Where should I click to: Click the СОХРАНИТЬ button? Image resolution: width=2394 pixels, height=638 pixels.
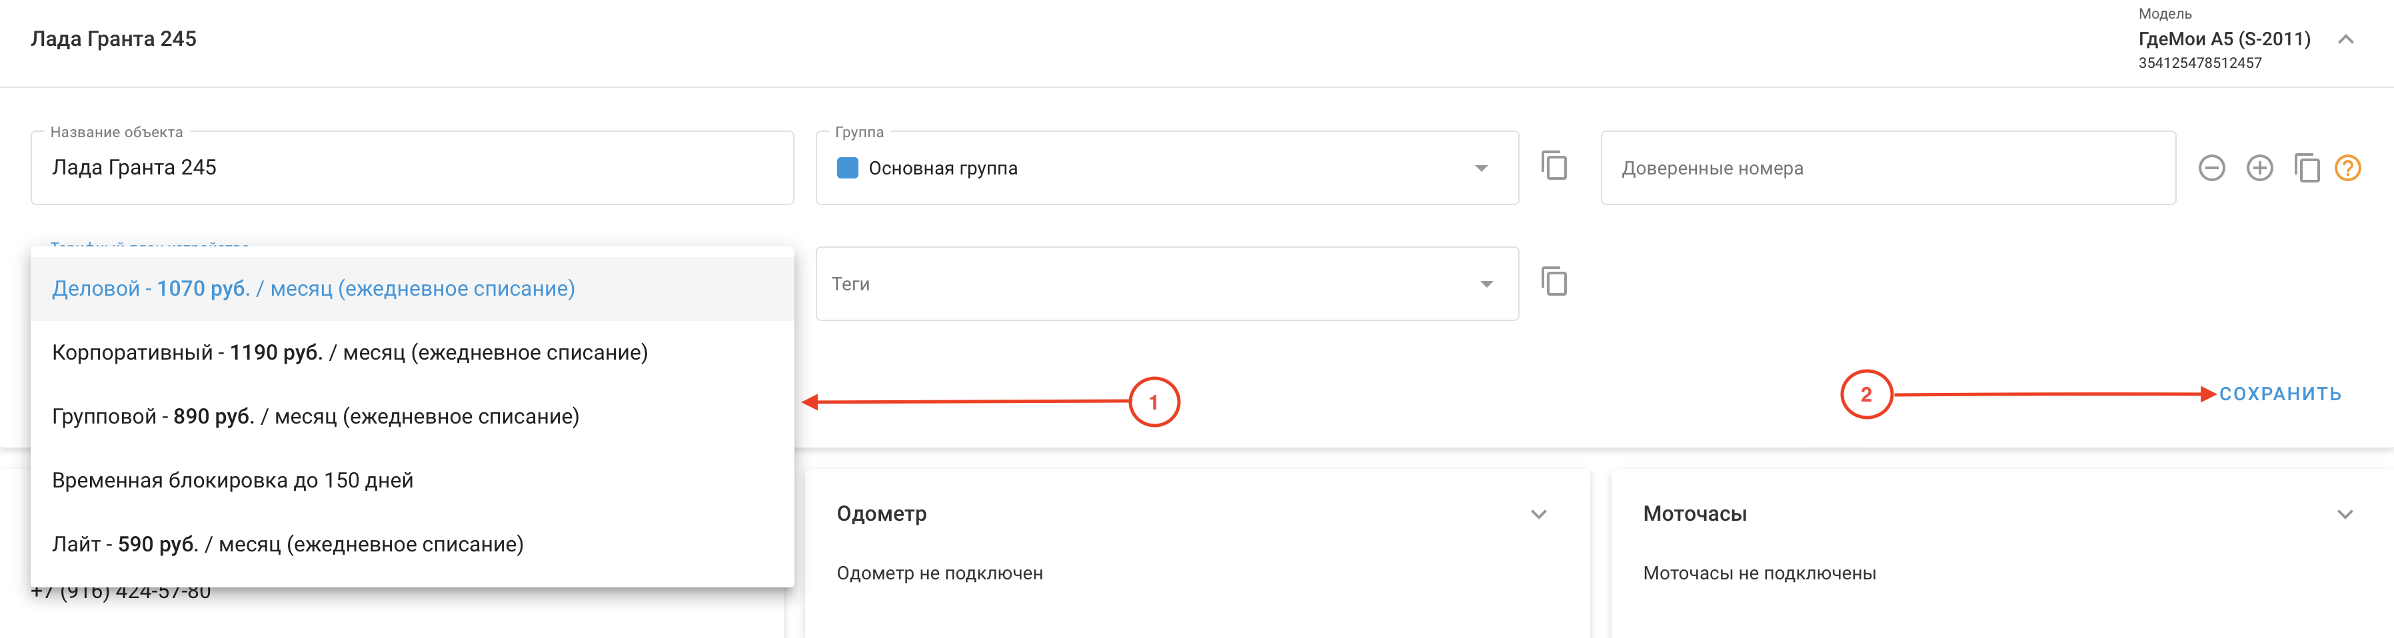(2279, 394)
